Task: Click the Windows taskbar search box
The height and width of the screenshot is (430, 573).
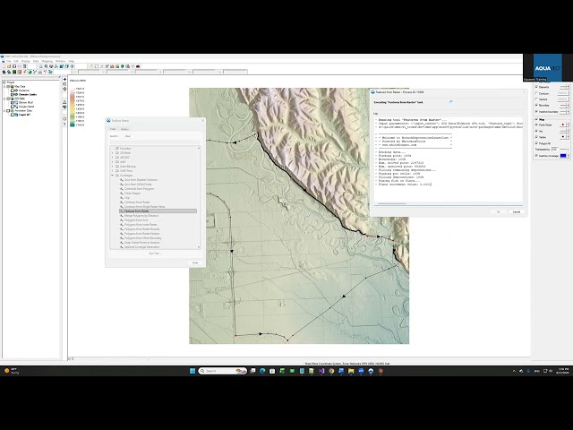Action: point(223,371)
